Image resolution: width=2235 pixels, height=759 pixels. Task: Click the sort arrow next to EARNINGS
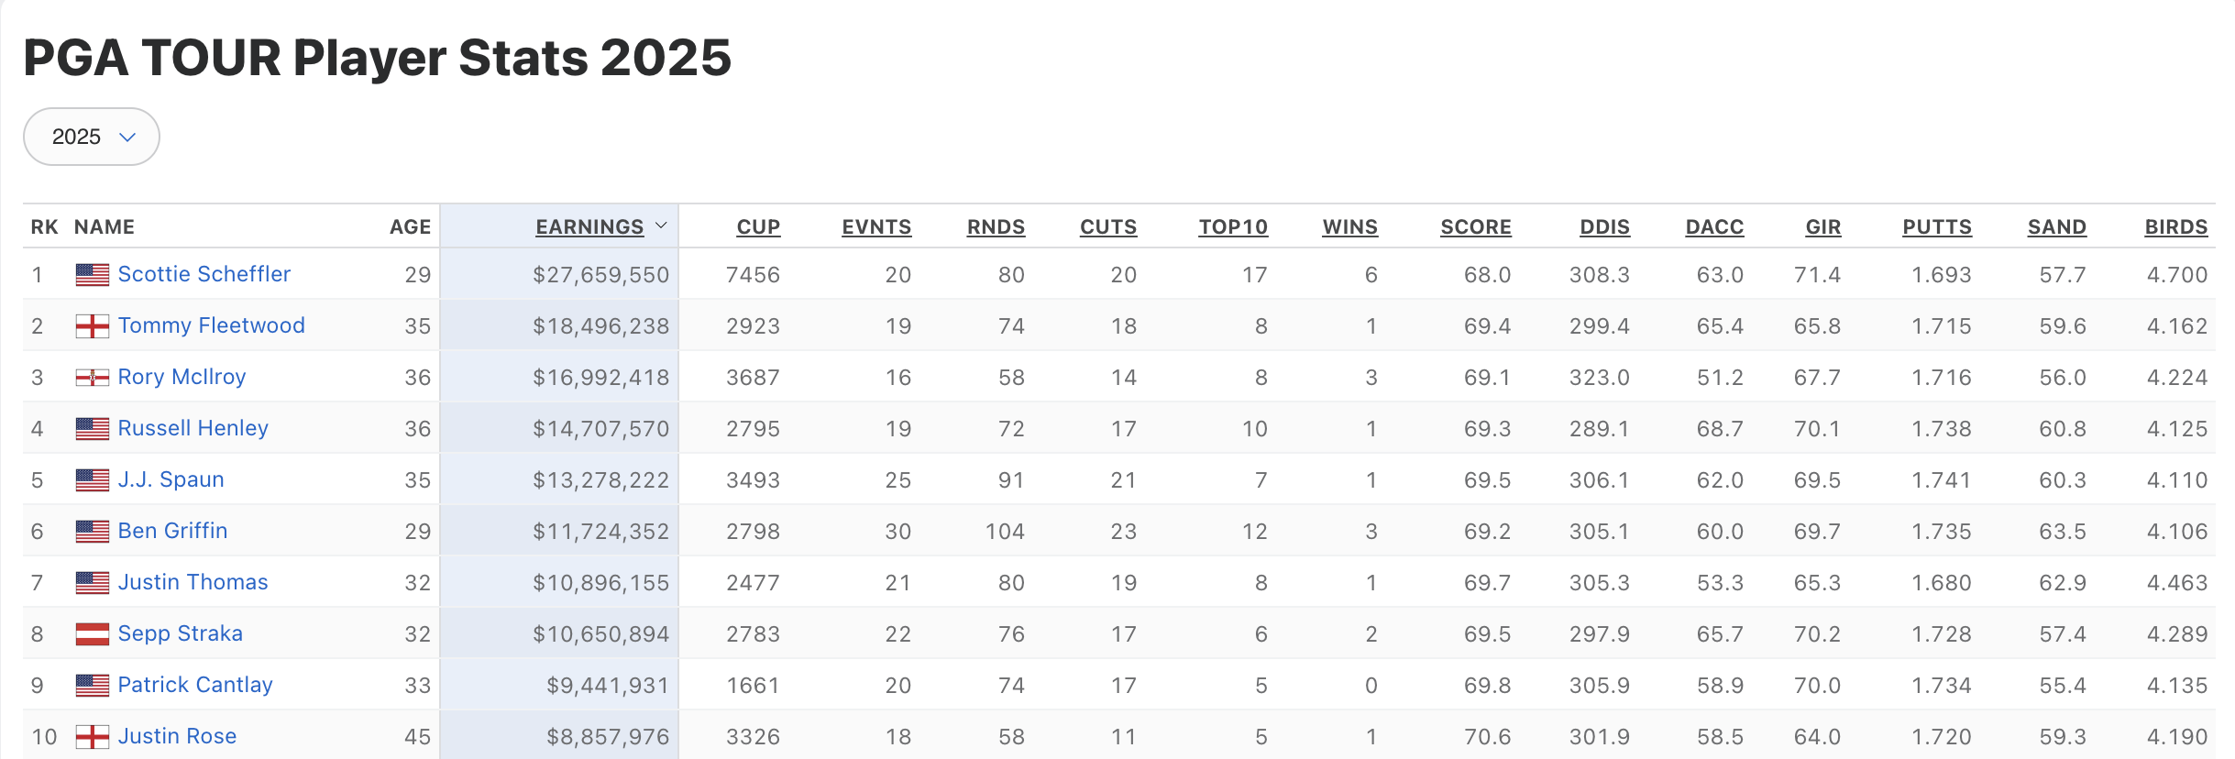click(x=661, y=225)
